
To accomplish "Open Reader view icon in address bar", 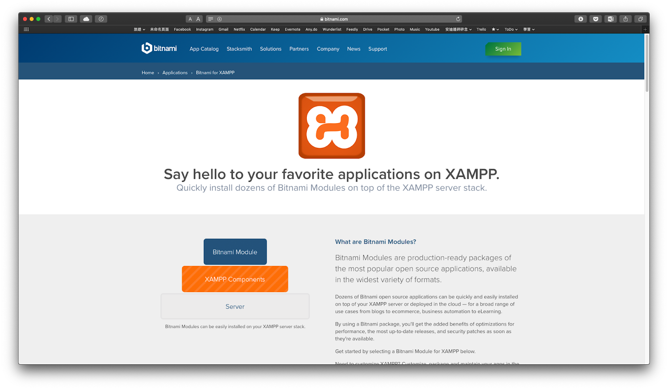I will pos(211,19).
